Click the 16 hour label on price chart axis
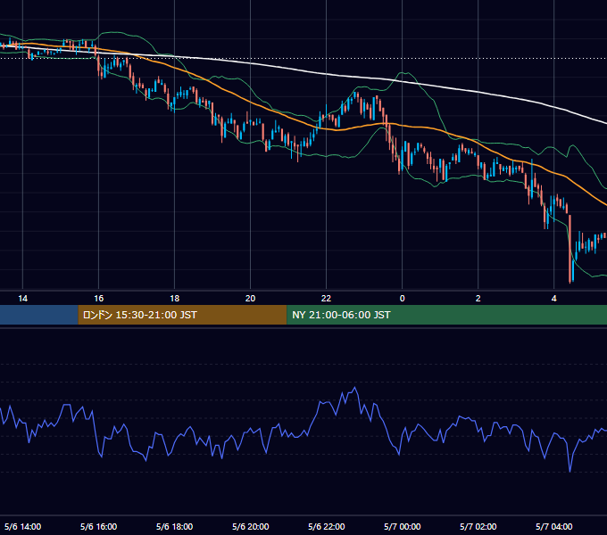Viewport: 607px width, 535px height. (99, 299)
